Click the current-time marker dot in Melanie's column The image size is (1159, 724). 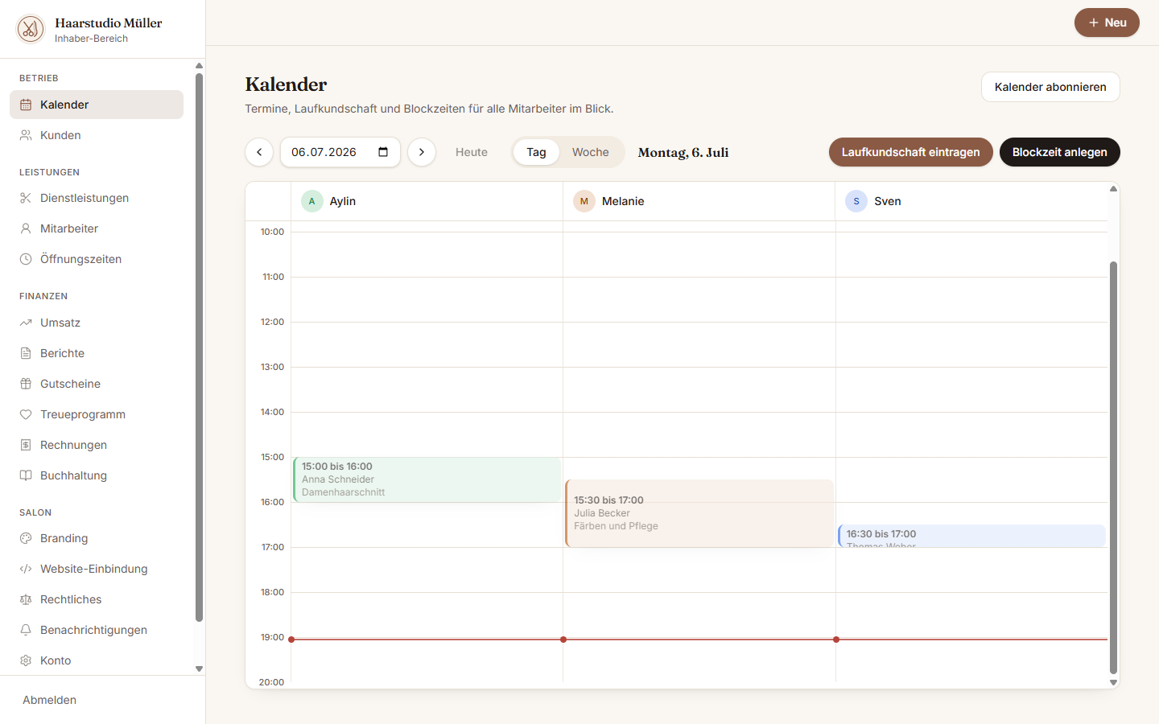563,640
